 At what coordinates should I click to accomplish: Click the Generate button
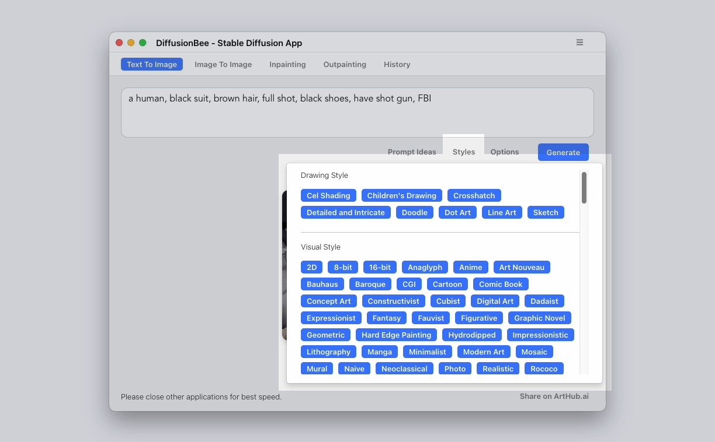(x=563, y=152)
